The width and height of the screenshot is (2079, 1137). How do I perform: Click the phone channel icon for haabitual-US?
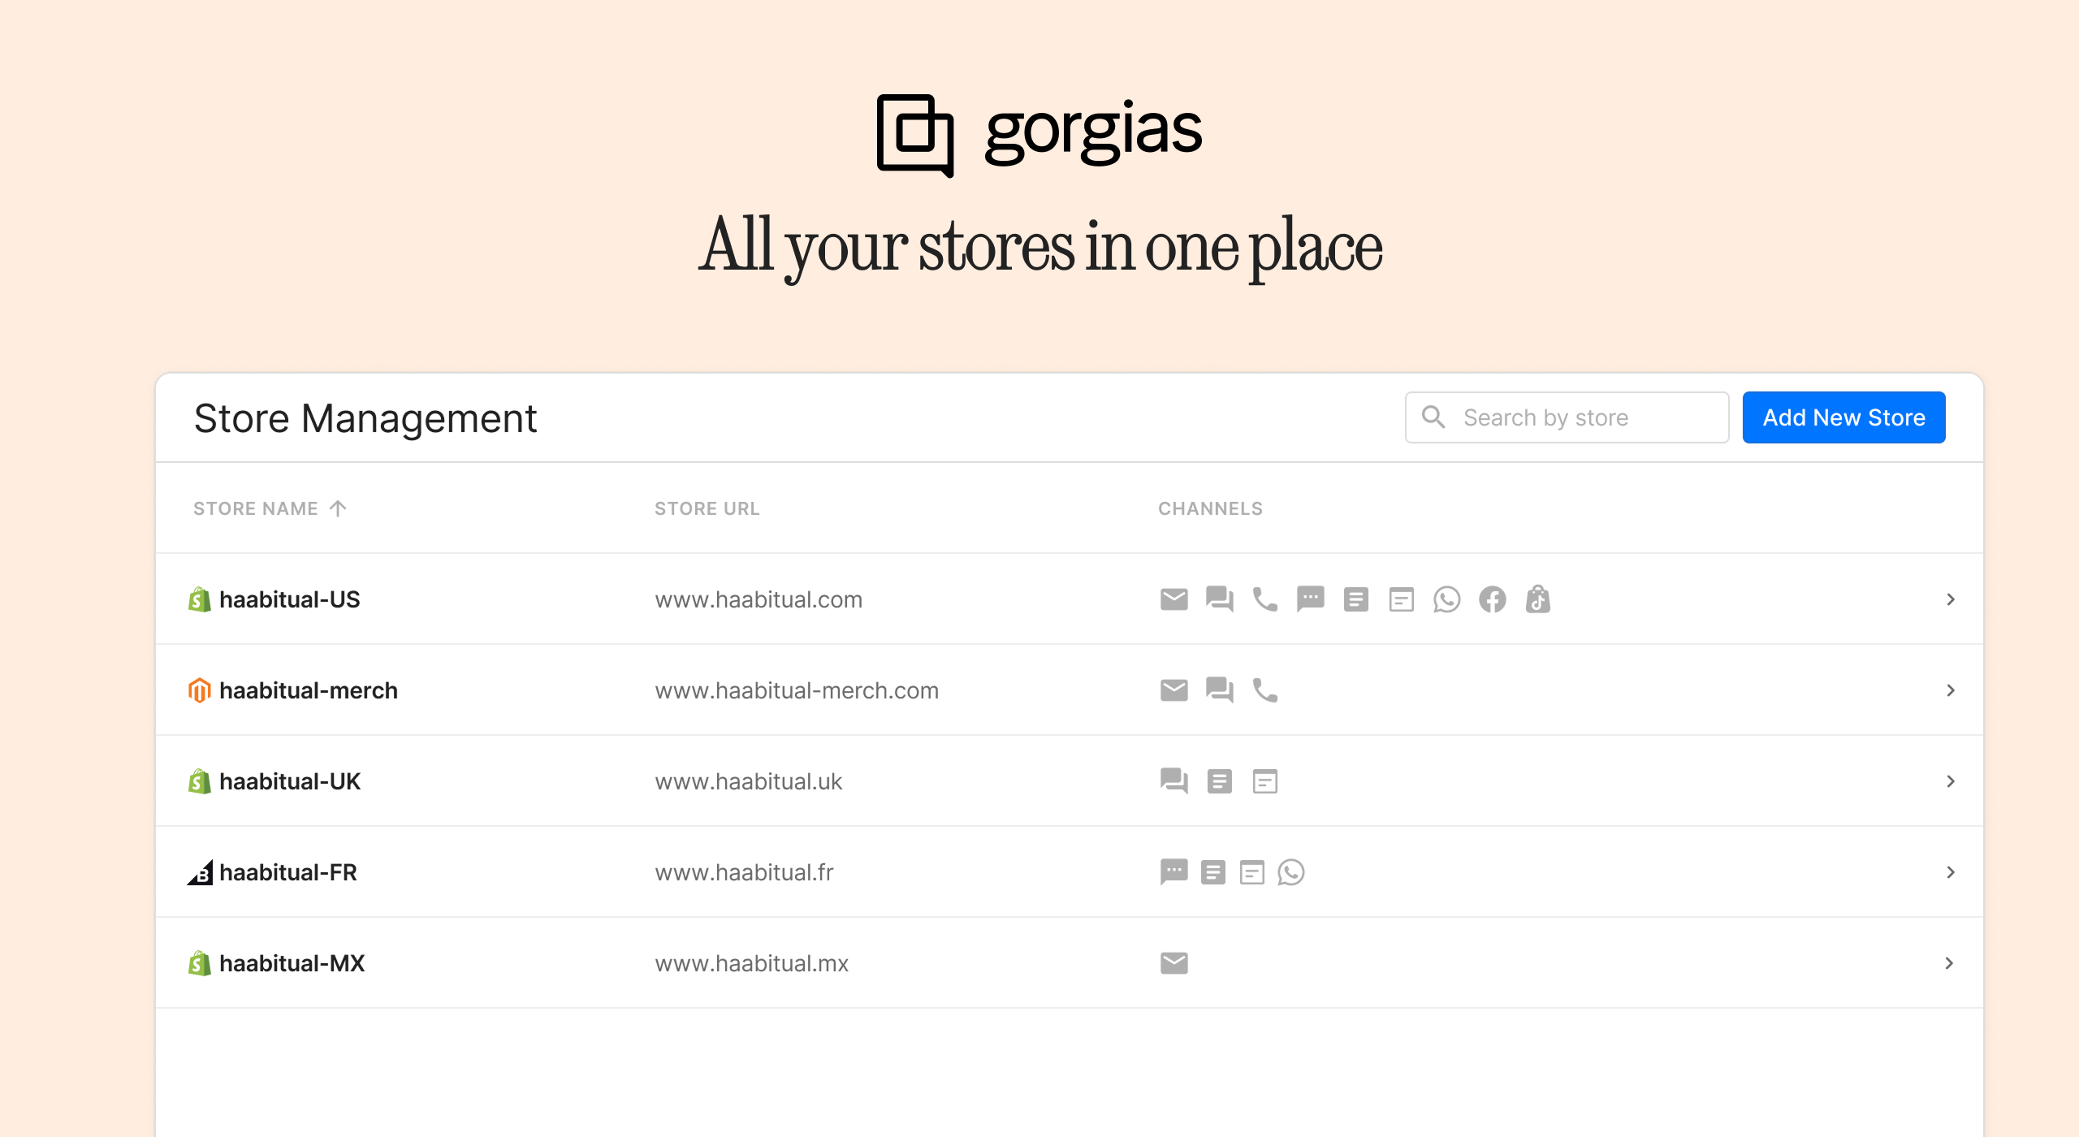pos(1264,599)
